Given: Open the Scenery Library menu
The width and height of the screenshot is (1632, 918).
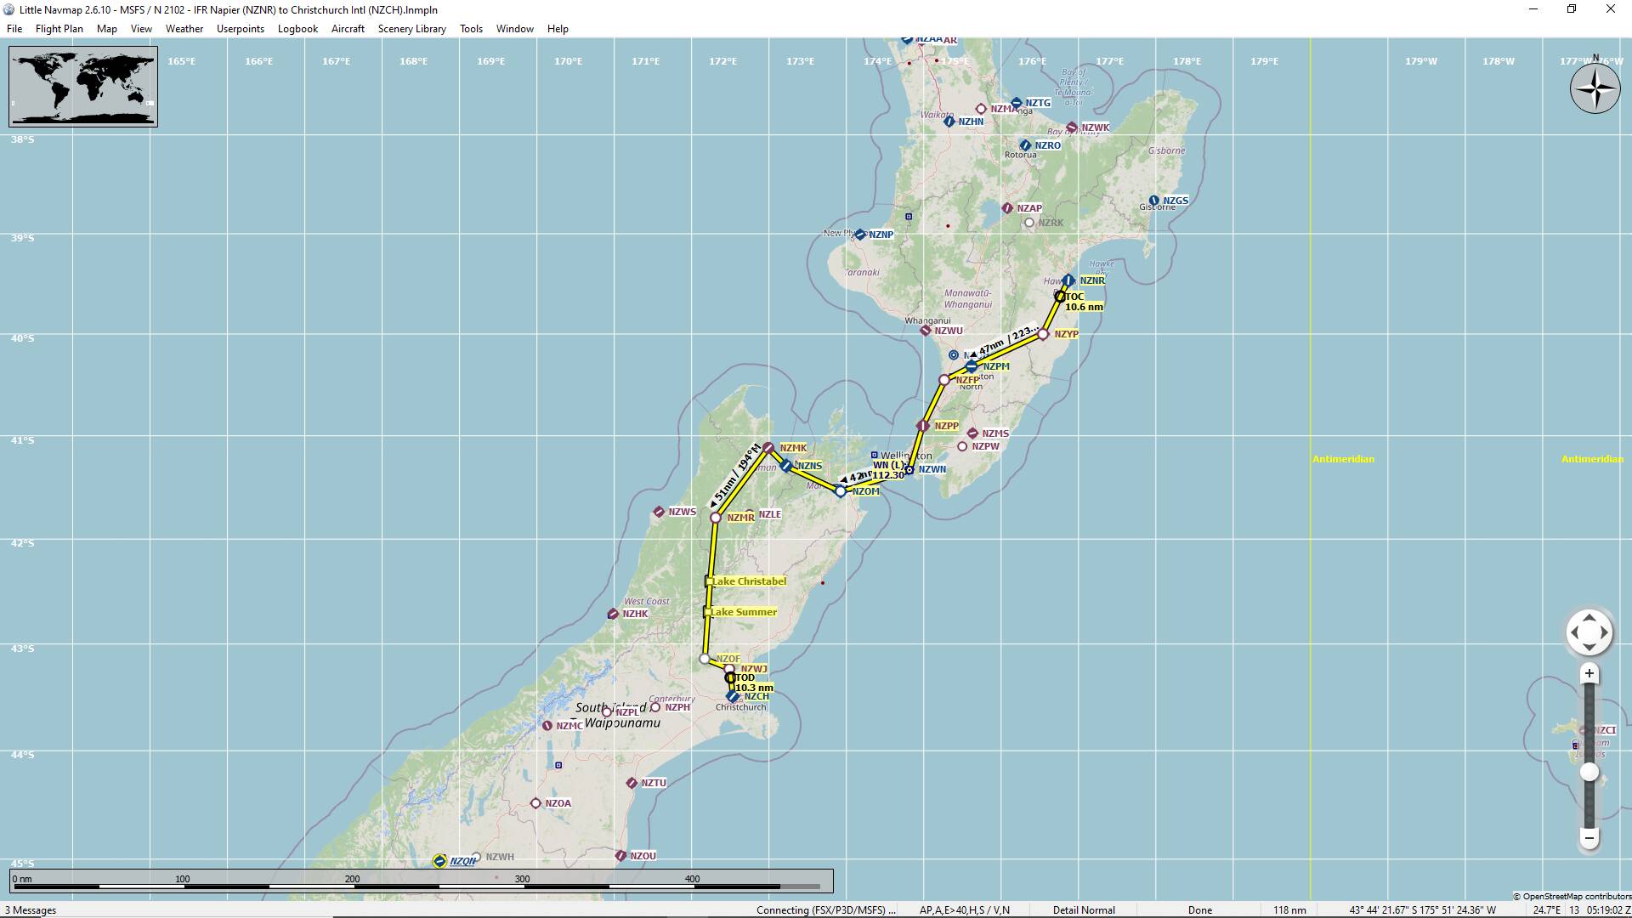Looking at the screenshot, I should 411,28.
